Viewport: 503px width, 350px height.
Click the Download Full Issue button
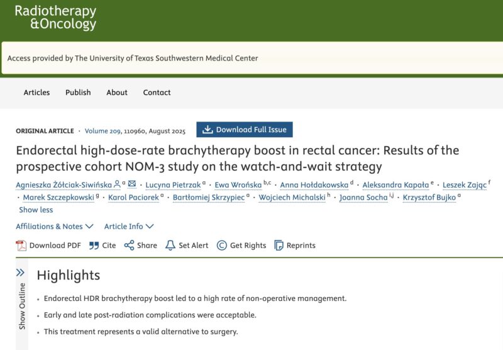point(245,130)
